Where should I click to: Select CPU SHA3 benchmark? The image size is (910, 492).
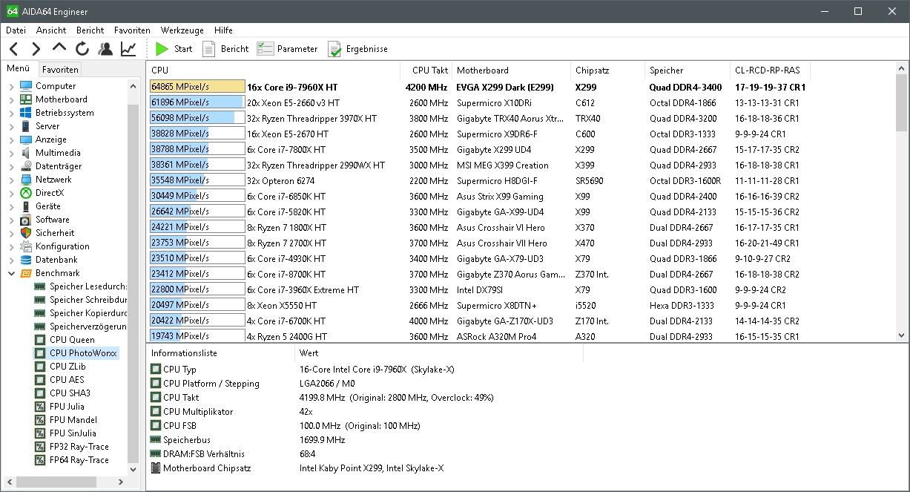pos(70,393)
